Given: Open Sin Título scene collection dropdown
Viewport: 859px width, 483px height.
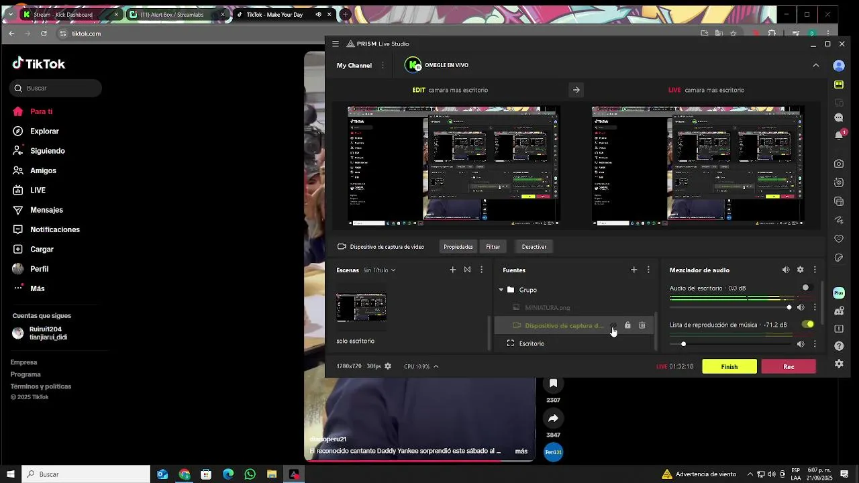Looking at the screenshot, I should click(379, 270).
